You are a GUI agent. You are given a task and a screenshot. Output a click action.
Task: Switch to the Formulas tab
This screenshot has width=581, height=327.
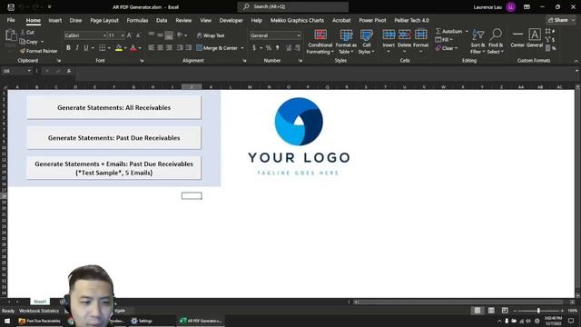(x=137, y=20)
